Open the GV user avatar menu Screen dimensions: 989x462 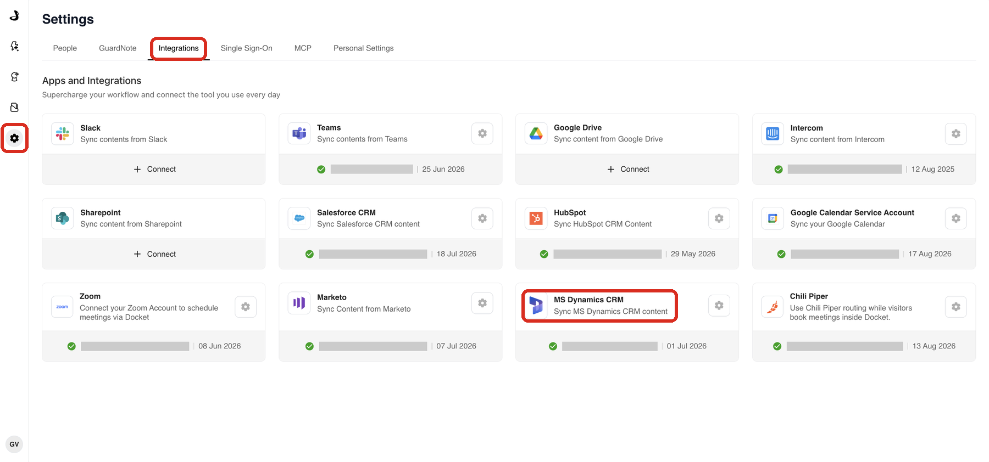click(14, 444)
